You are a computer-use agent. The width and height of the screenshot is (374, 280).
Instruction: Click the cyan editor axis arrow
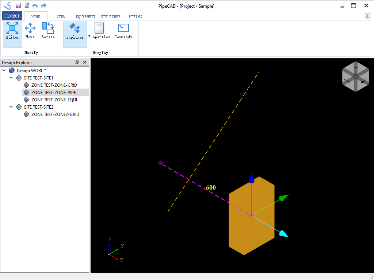[284, 234]
